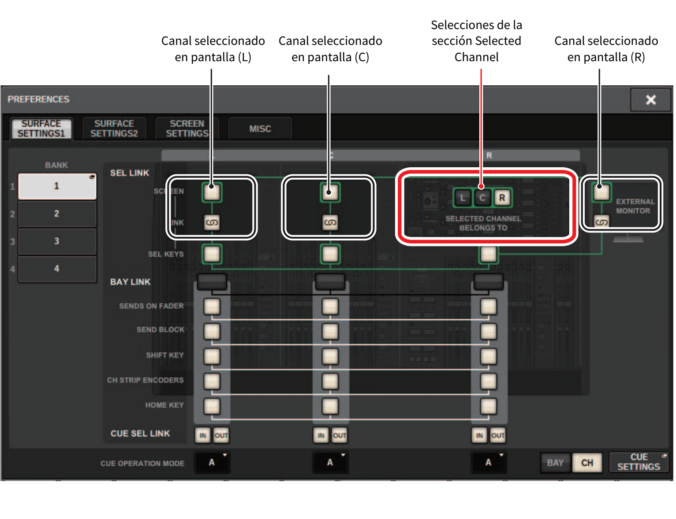Viewport: 676px width, 519px height.
Task: Toggle left bay CUE SEL LINK IN
Action: click(x=203, y=435)
